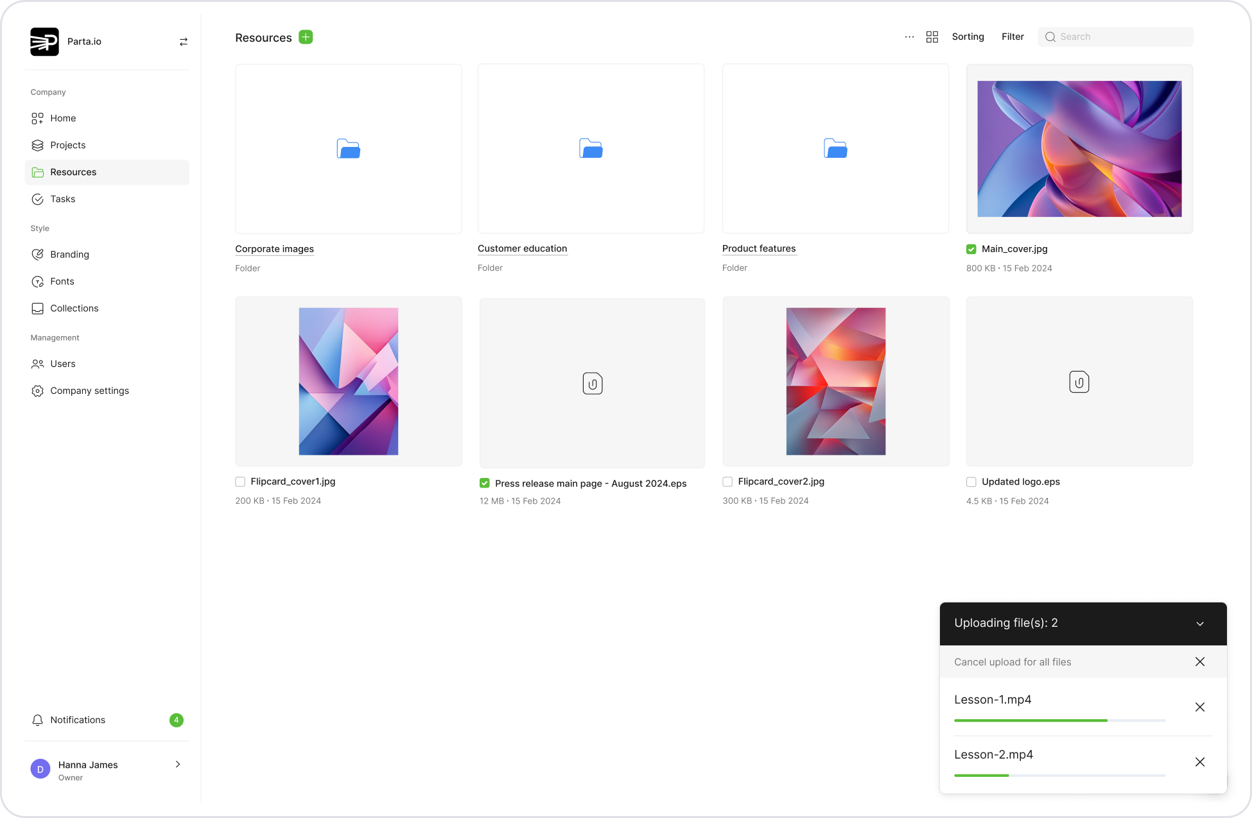Click Cancel upload for all files

pyautogui.click(x=1013, y=662)
